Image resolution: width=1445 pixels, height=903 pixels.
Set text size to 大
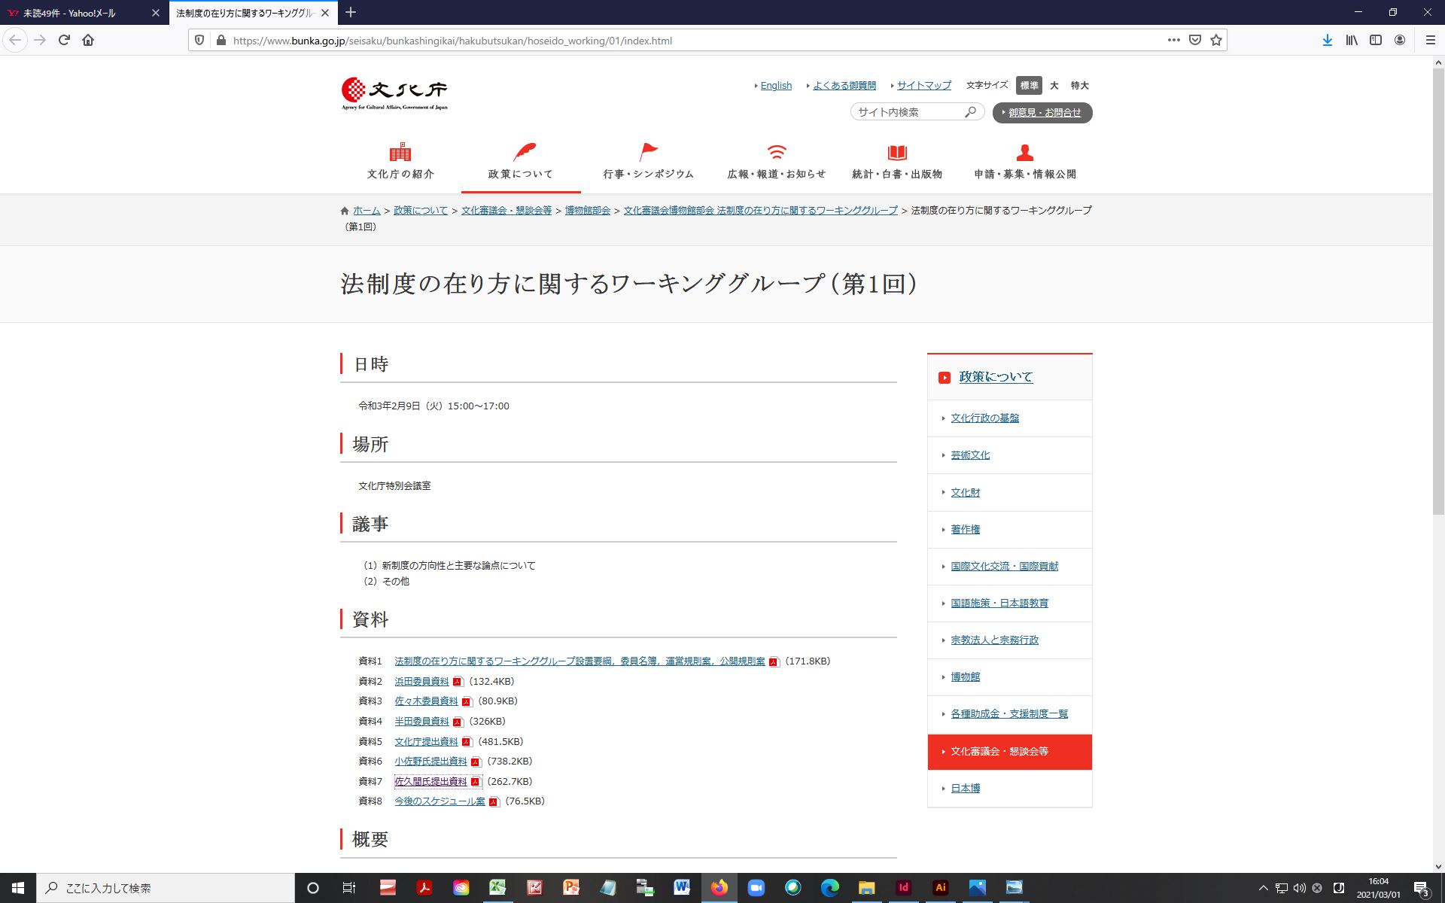pos(1054,86)
